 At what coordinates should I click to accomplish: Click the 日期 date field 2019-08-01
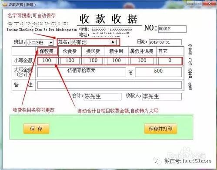click(165, 42)
